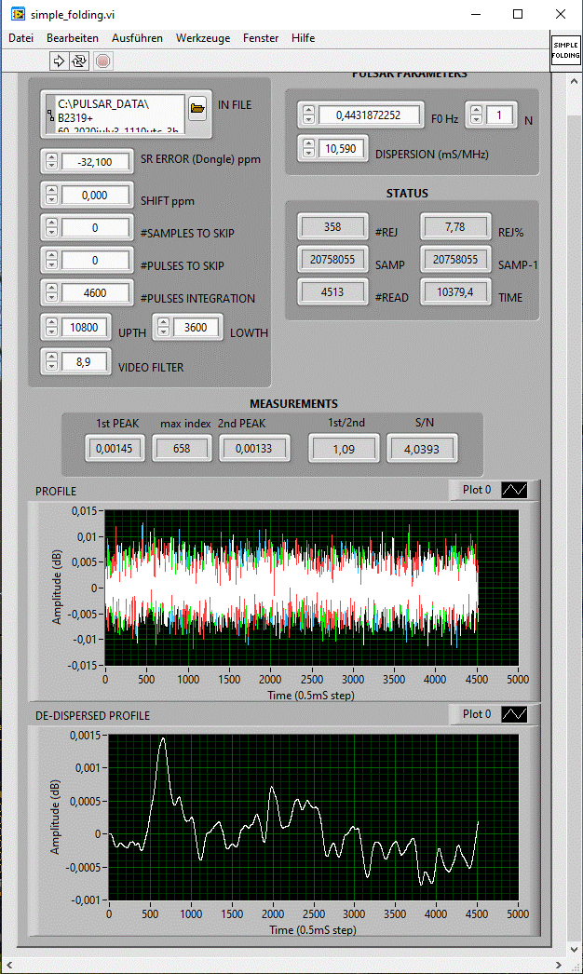The width and height of the screenshot is (583, 974).
Task: Open the file browse folder icon
Action: pos(197,108)
